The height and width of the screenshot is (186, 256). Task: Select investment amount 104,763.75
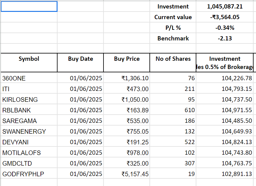[225, 163]
